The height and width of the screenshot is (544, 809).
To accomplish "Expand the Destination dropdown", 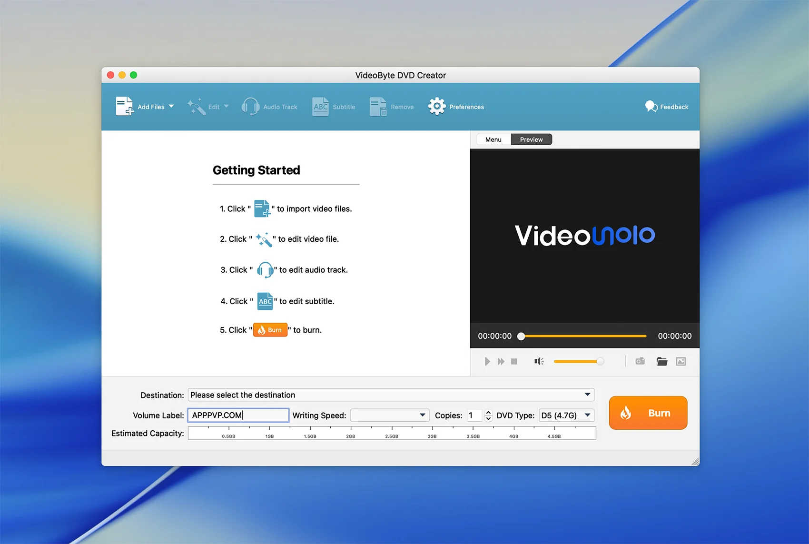I will click(x=587, y=395).
